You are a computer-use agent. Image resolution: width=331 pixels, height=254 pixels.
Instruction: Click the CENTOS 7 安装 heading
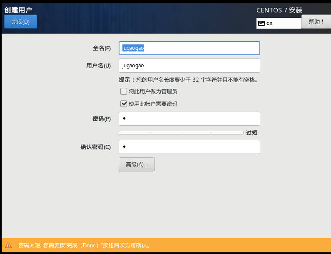click(x=279, y=10)
